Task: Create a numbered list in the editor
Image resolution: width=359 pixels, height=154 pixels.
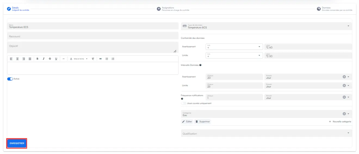Action: 113,59
